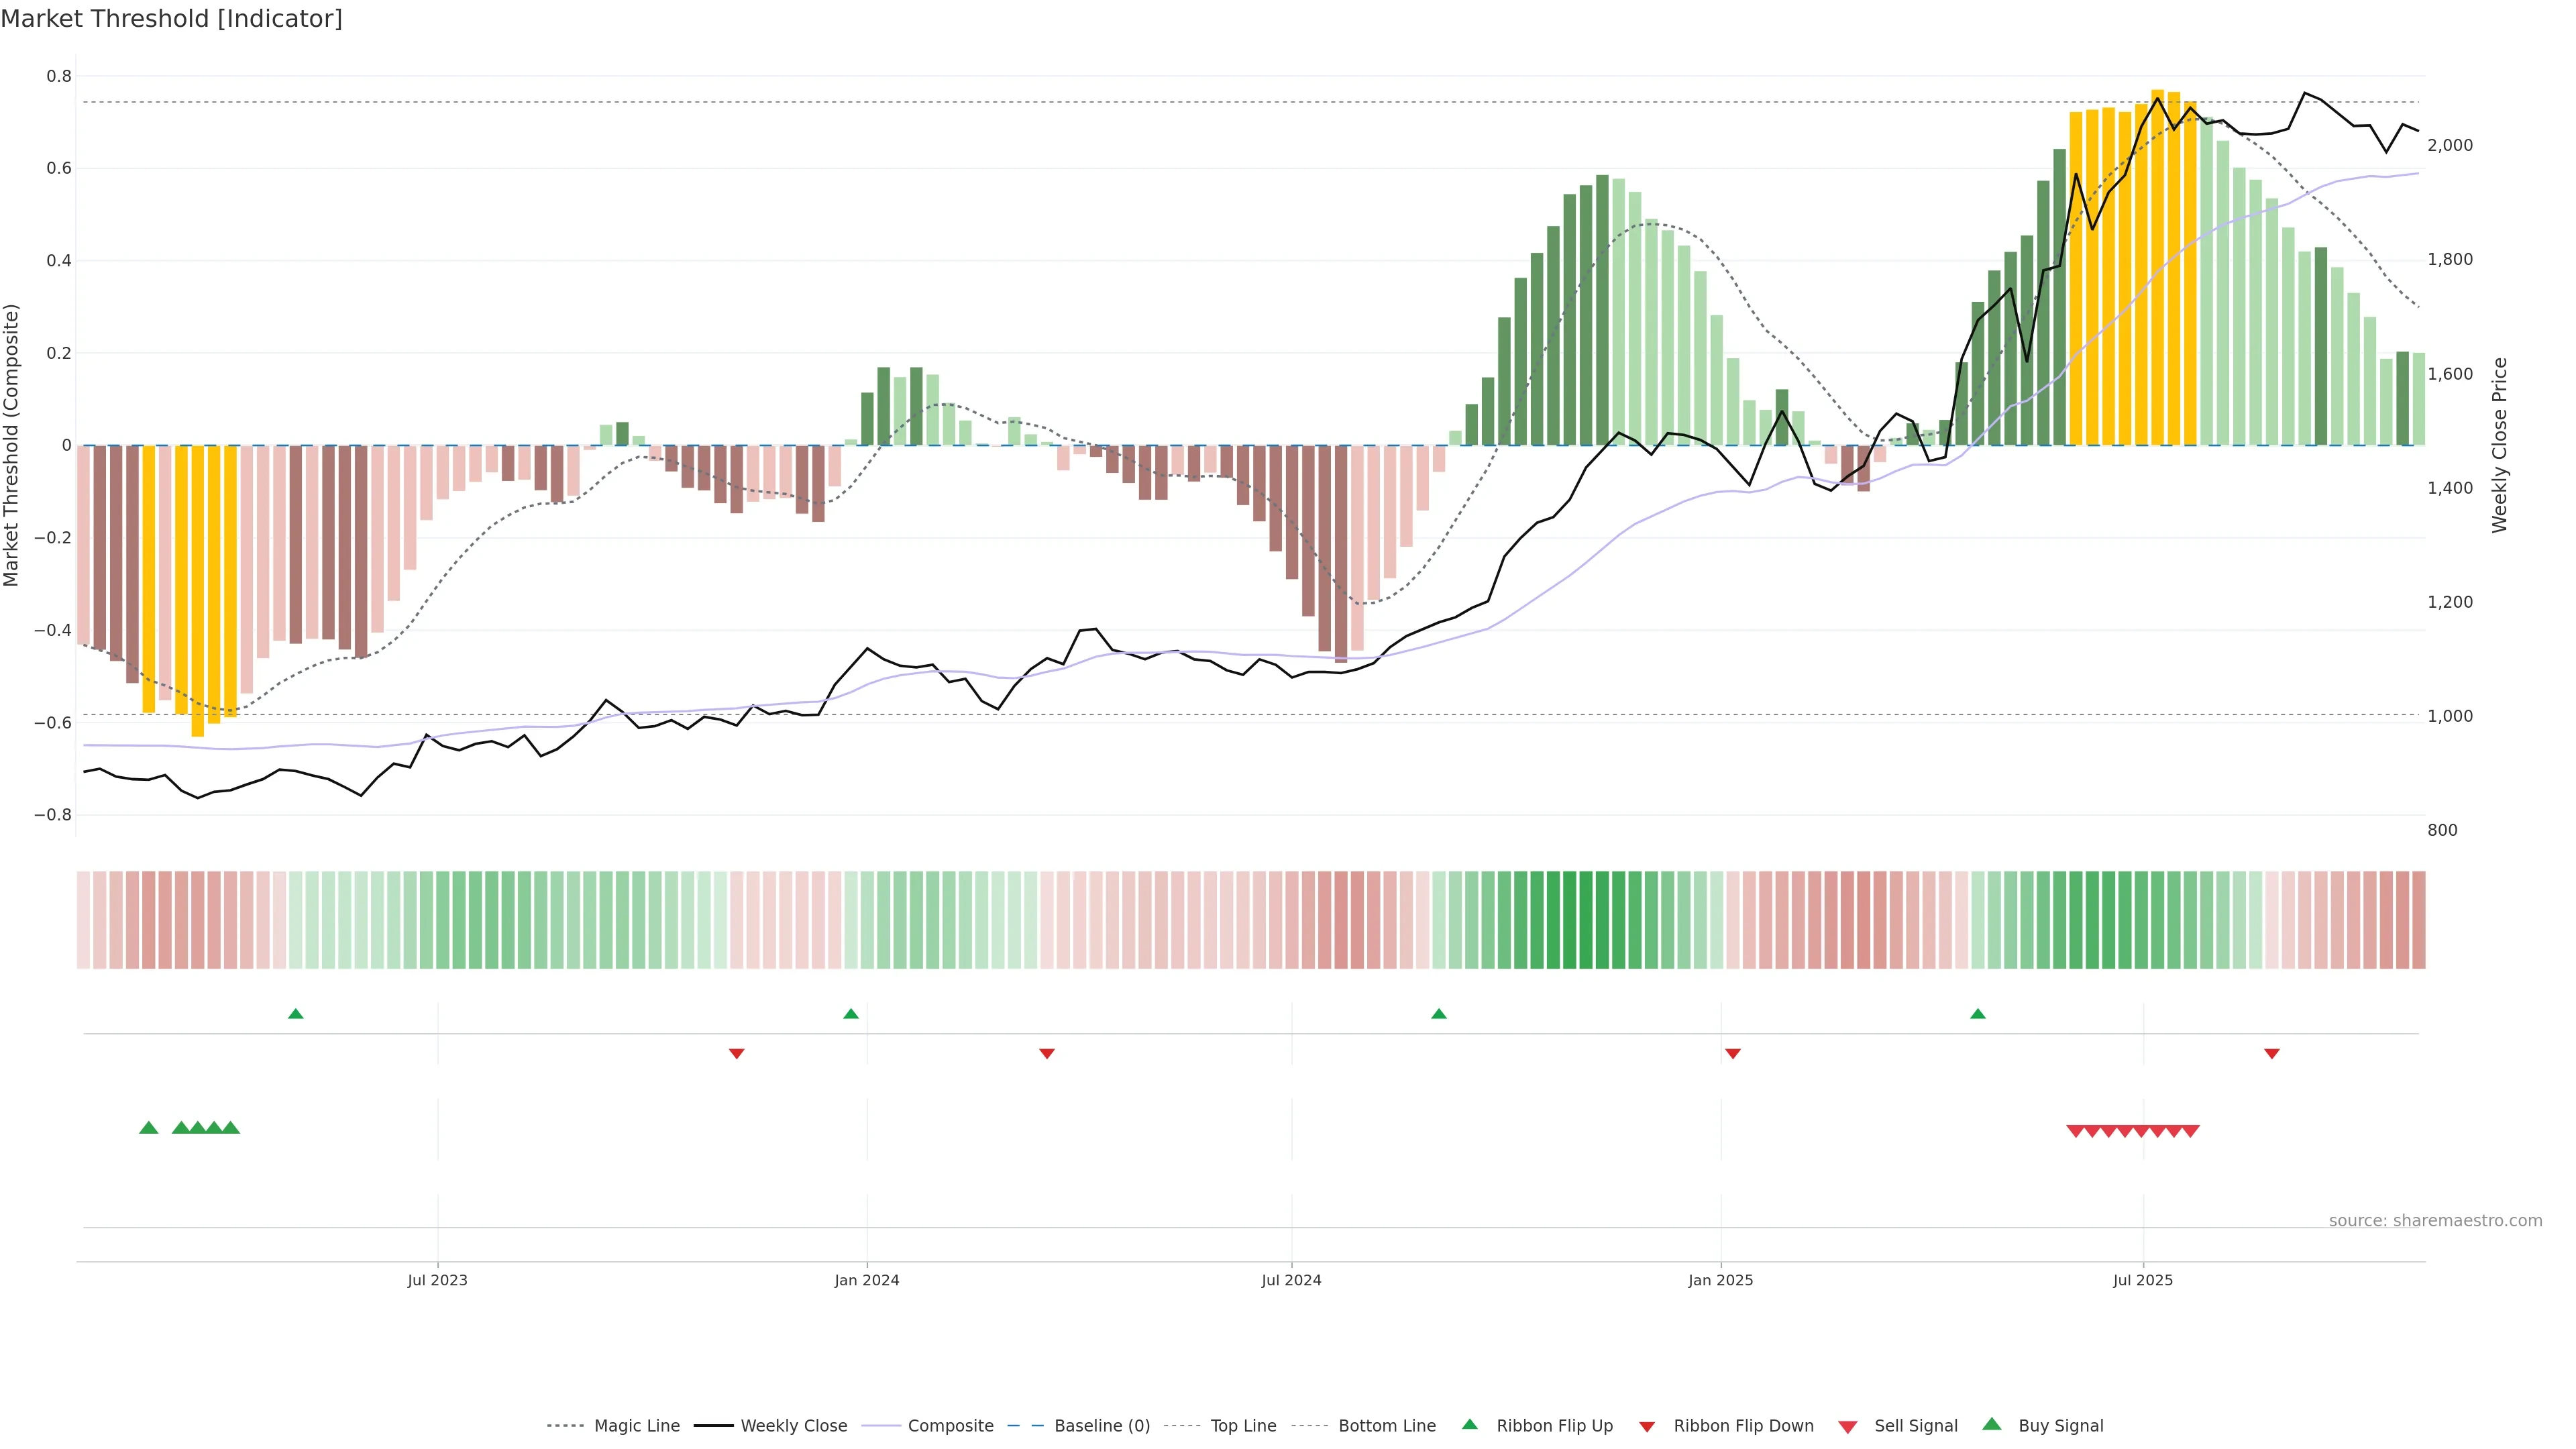The image size is (2576, 1449).
Task: Click the isolated leftmost green Buy Signal triangle
Action: pyautogui.click(x=148, y=1128)
